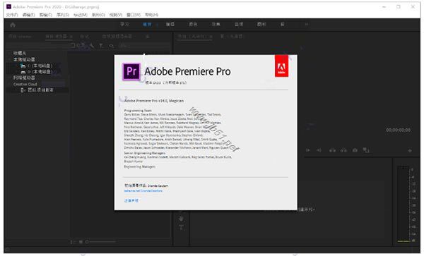
Task: Click the Export Frame camera icon
Action: [355, 150]
